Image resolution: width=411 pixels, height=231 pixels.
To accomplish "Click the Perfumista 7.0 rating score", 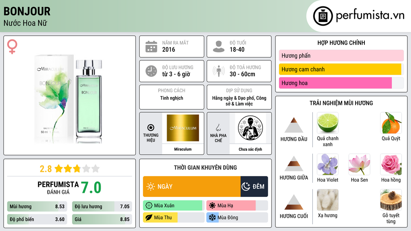I will [91, 188].
